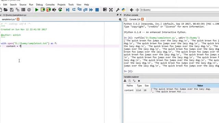Click the 'IPython 6.1.0' console line

tap(155, 32)
